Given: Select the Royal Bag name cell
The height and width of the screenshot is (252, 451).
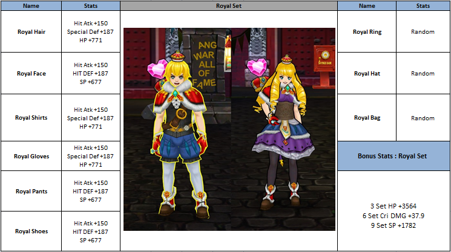Looking at the screenshot, I should (367, 118).
